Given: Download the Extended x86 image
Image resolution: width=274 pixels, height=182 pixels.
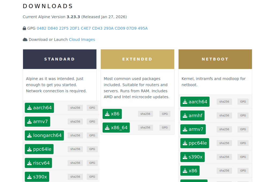Looking at the screenshot, I should click(112, 114).
